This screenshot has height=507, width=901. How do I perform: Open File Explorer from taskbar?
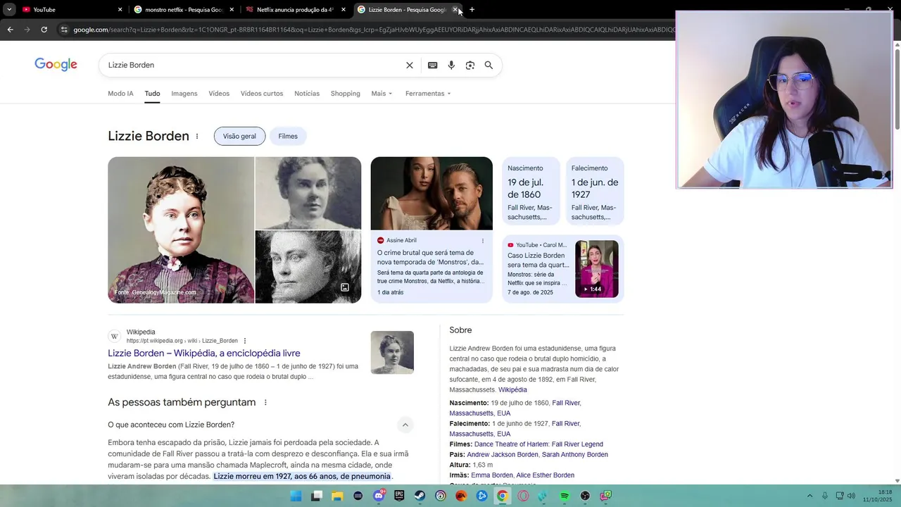click(337, 496)
